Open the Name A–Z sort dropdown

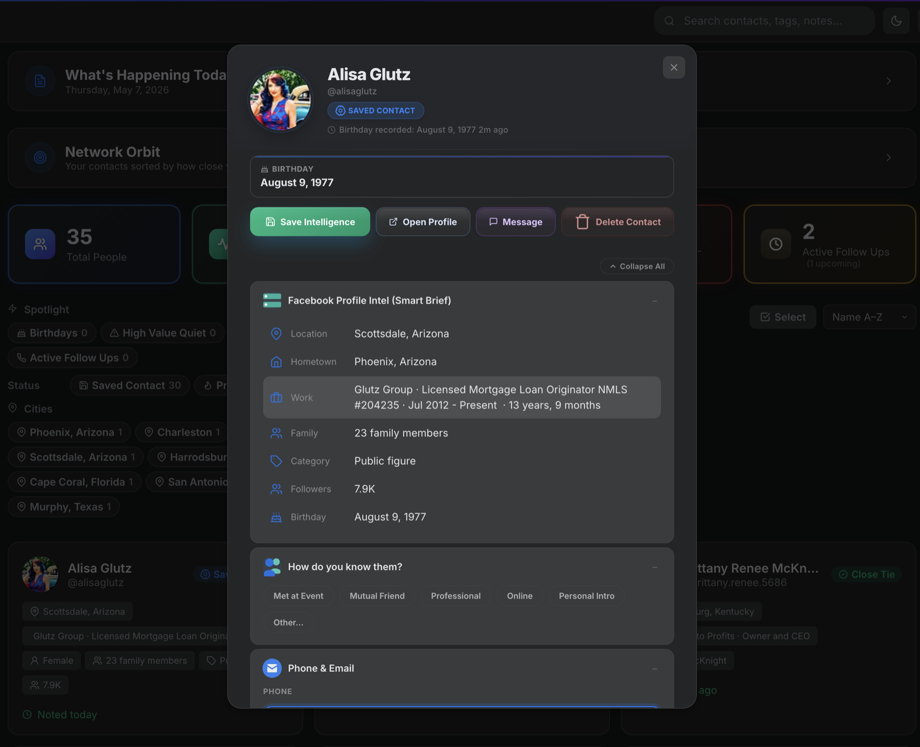[x=869, y=317]
